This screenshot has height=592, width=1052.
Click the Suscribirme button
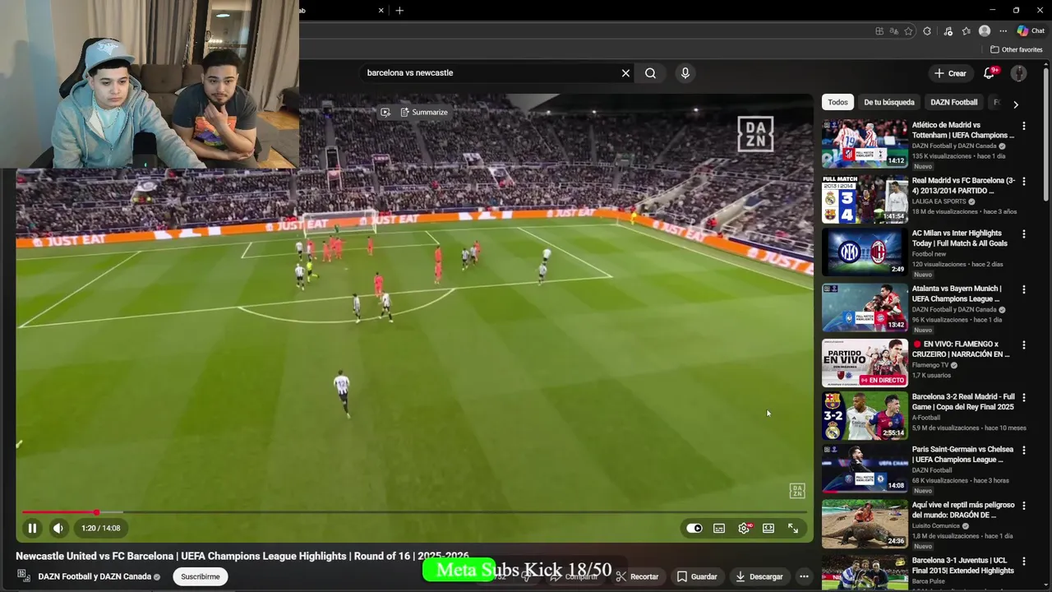pos(201,576)
